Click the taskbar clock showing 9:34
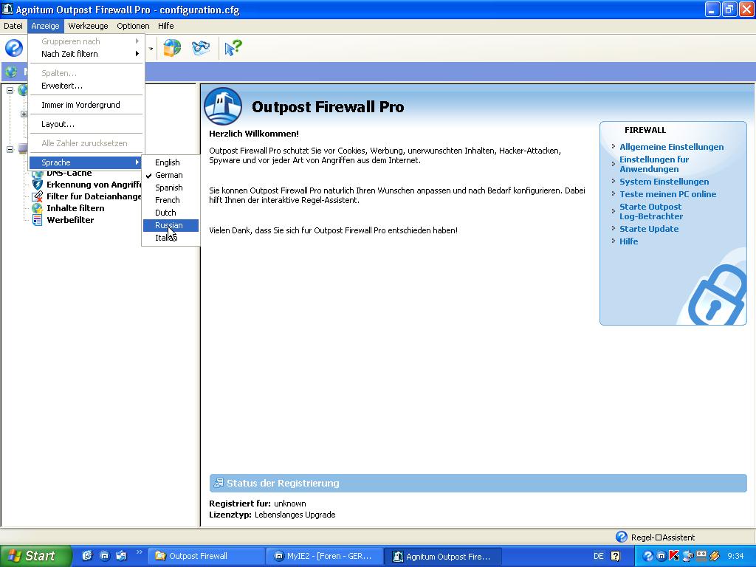 tap(735, 556)
